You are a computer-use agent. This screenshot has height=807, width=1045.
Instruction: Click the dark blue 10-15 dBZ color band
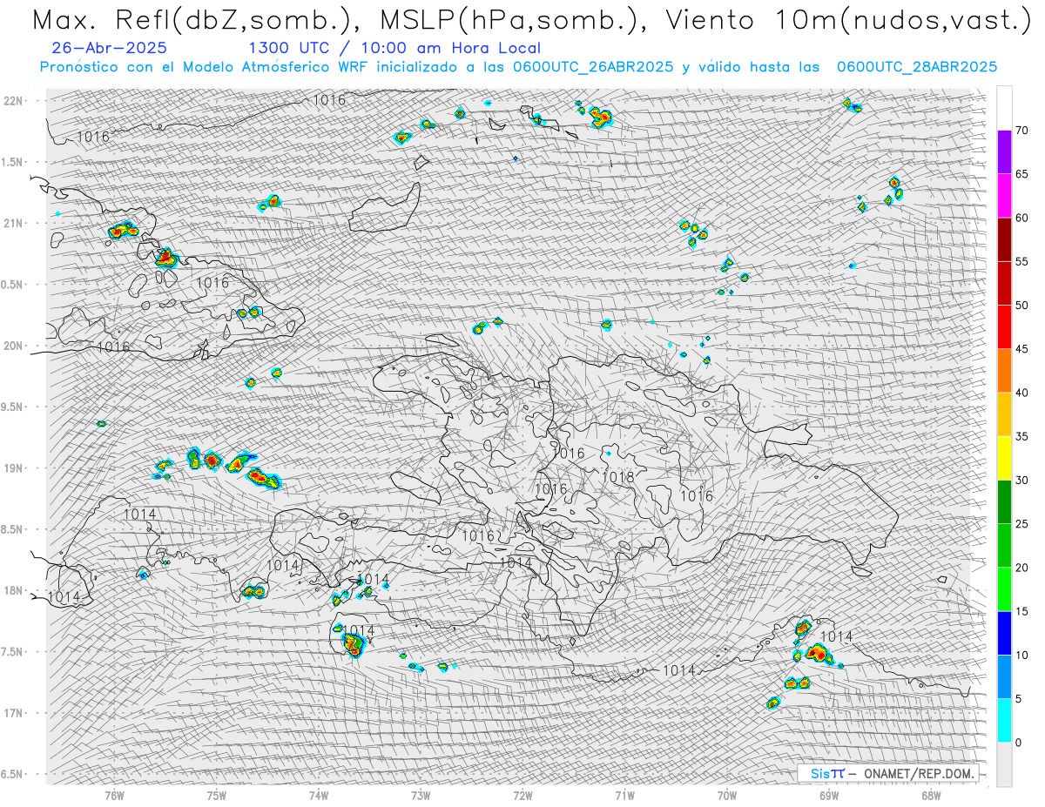(1004, 633)
